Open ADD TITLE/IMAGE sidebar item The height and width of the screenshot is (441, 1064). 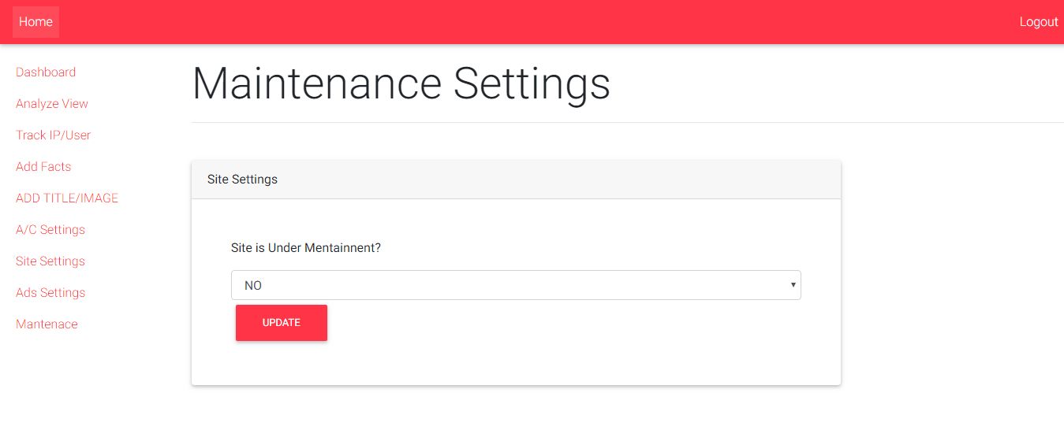tap(67, 198)
